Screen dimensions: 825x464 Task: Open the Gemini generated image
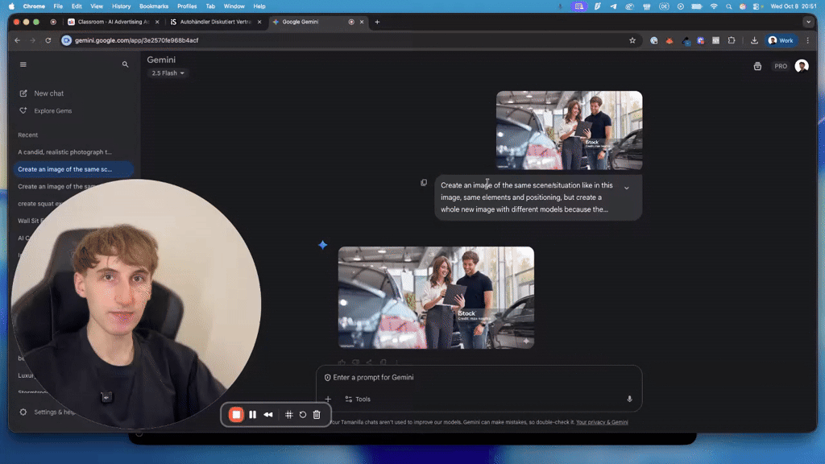click(x=436, y=297)
